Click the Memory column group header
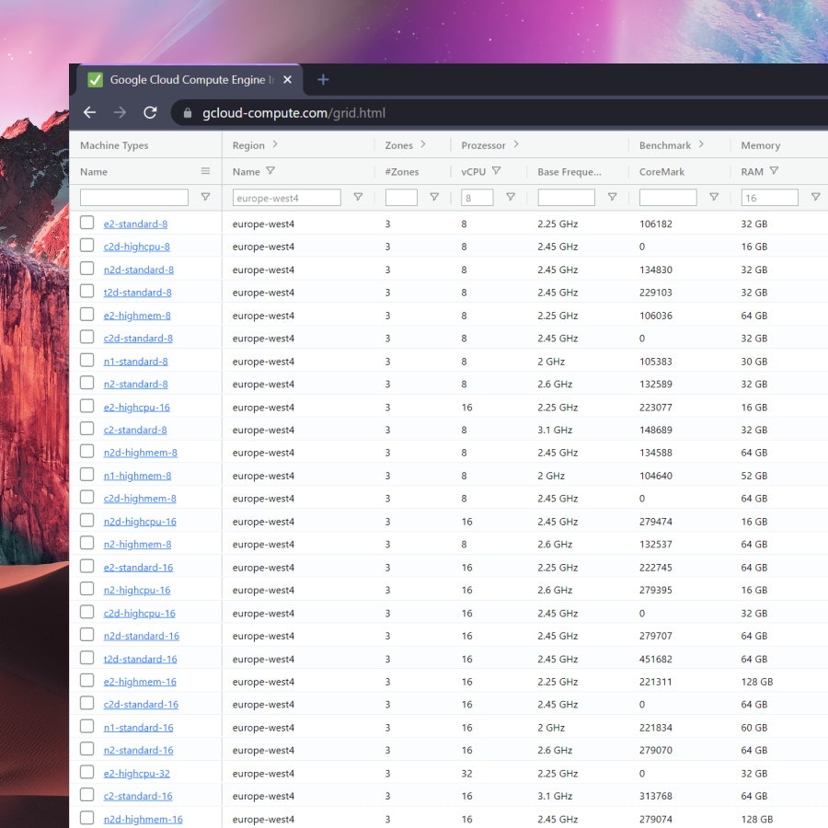Image resolution: width=828 pixels, height=828 pixels. (761, 145)
